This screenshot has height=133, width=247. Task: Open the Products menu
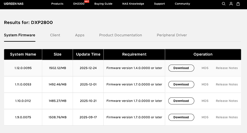[57, 4]
